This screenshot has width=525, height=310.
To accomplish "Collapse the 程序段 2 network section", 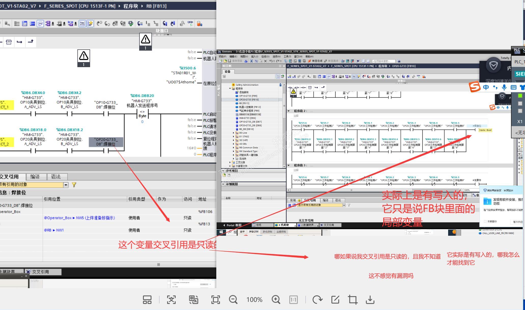I will coord(289,111).
